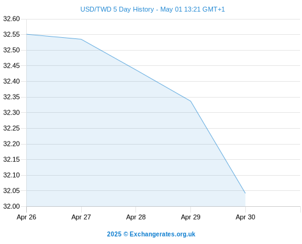Click the line endpoint at Apr 30
This screenshot has width=302, height=244.
click(245, 193)
